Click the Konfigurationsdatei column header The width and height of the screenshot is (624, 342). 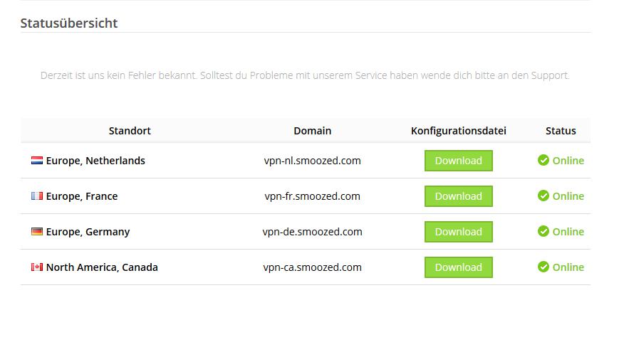pyautogui.click(x=459, y=131)
